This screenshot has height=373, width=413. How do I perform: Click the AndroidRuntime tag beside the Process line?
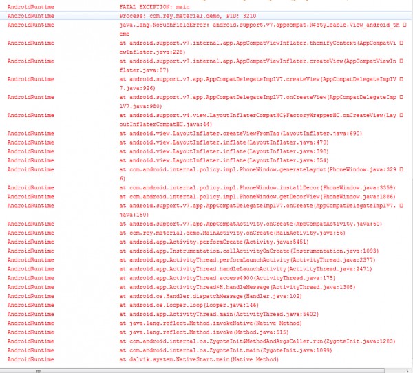click(30, 16)
